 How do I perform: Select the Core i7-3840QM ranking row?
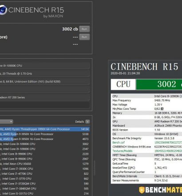pyautogui.click(x=45, y=188)
